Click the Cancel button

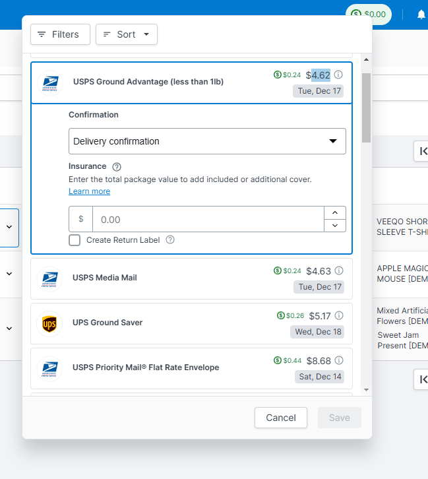click(281, 418)
